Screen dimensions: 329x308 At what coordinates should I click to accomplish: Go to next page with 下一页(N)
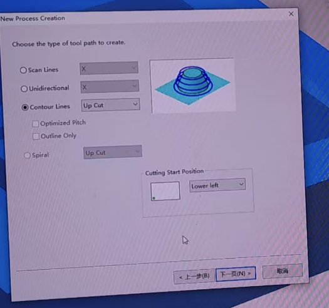pos(236,274)
